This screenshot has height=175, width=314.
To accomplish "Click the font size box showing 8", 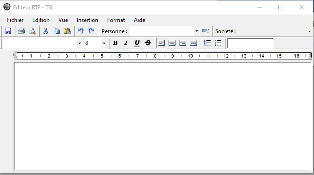I will click(x=93, y=43).
